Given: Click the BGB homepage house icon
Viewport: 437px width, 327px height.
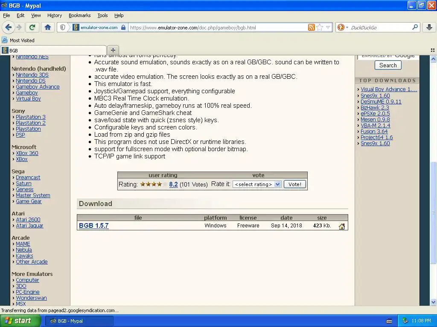Looking at the screenshot, I should coord(342,227).
